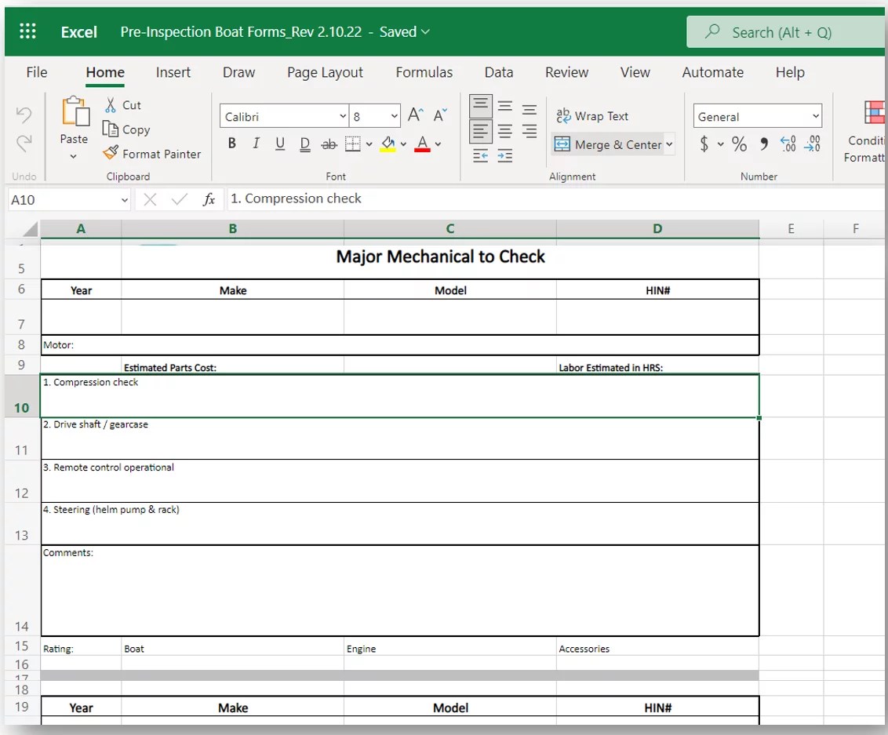Toggle Underline formatting
Screen dimensions: 888x735
pos(280,144)
